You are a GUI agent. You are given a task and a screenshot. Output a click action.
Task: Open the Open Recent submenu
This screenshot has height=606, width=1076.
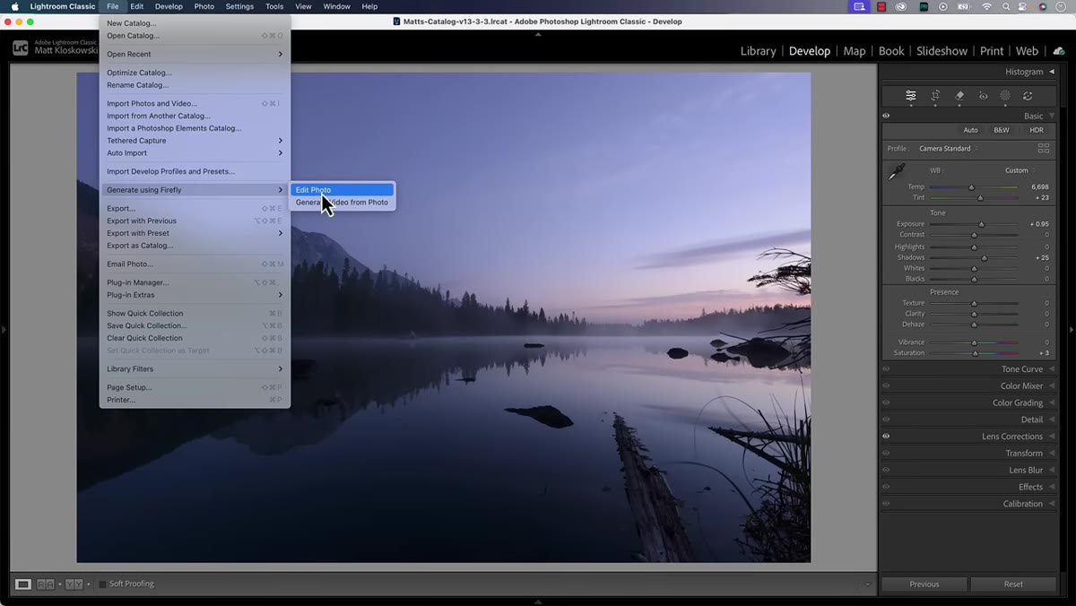pyautogui.click(x=195, y=54)
